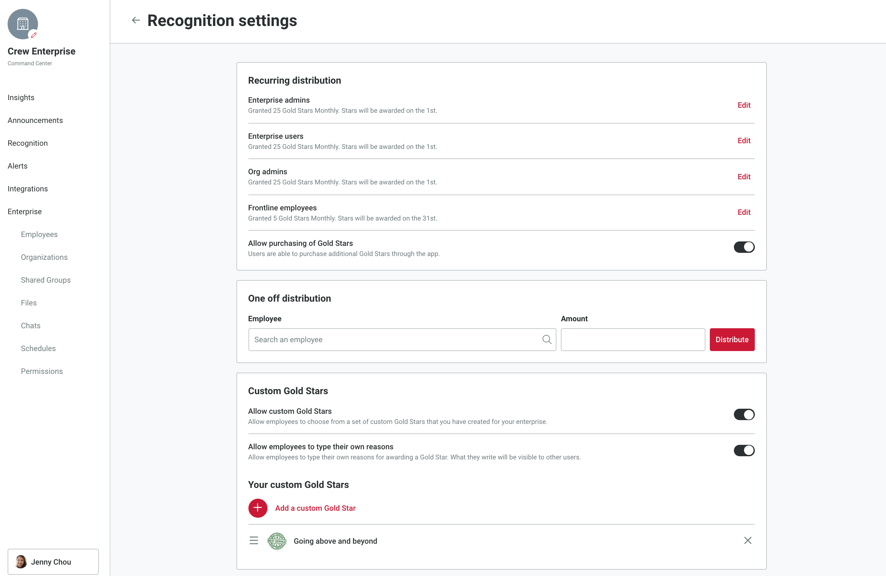Select the Enterprise sidebar item

(x=25, y=211)
